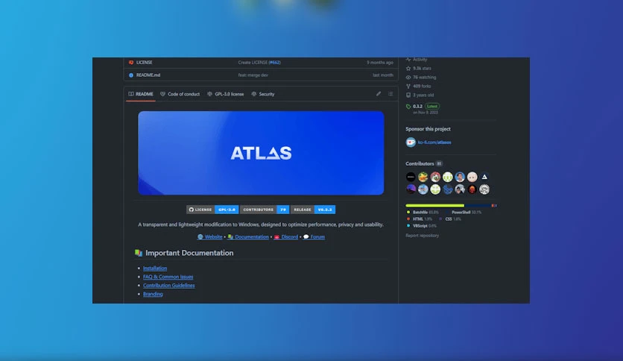Click the repo icon beside 3 years old
The image size is (623, 361).
(408, 95)
